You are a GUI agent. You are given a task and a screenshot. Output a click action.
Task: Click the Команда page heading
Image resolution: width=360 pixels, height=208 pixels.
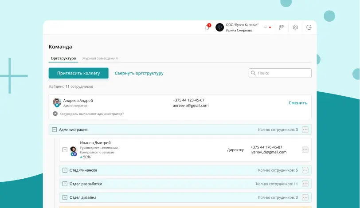pyautogui.click(x=60, y=47)
